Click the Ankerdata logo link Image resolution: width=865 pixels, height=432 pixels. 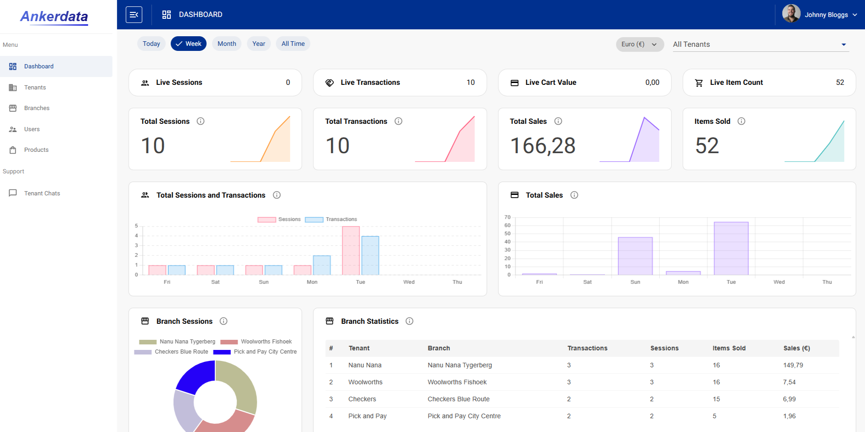tap(54, 17)
